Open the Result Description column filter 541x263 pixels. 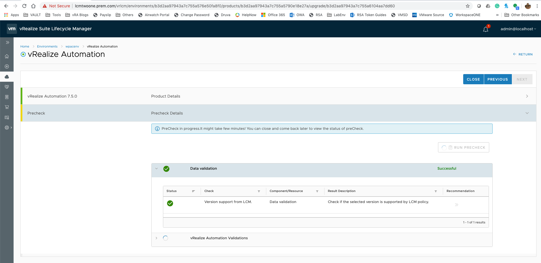436,191
